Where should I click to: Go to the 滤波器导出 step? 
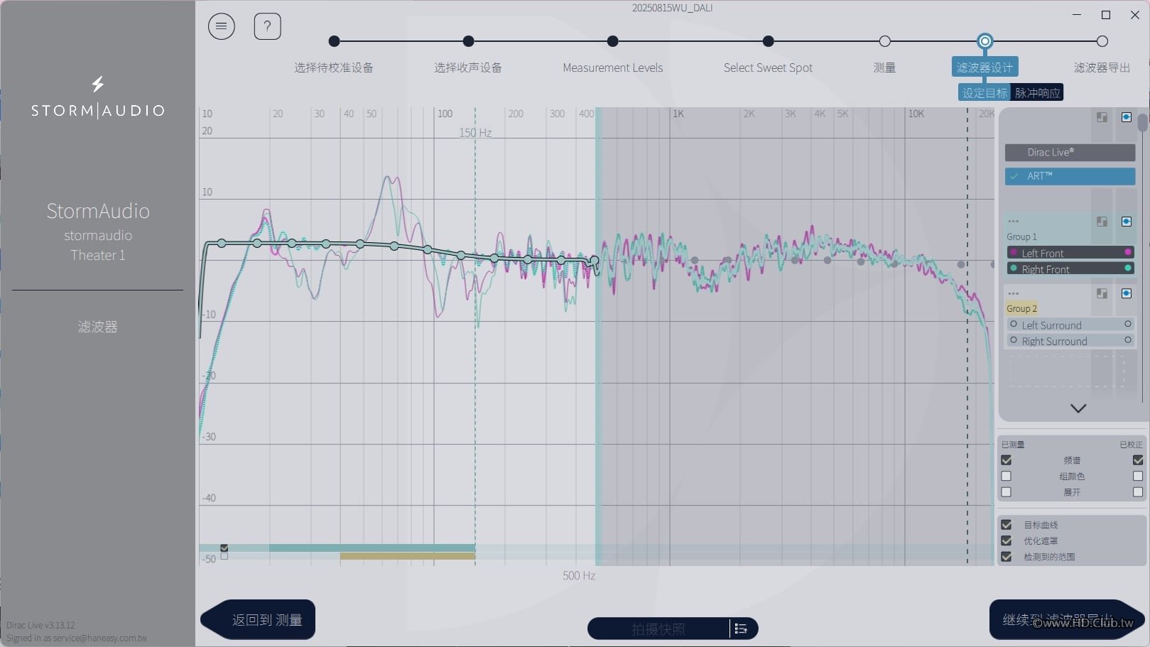pyautogui.click(x=1102, y=42)
